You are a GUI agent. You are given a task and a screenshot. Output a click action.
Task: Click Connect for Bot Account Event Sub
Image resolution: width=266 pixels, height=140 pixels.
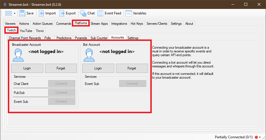click(132, 84)
